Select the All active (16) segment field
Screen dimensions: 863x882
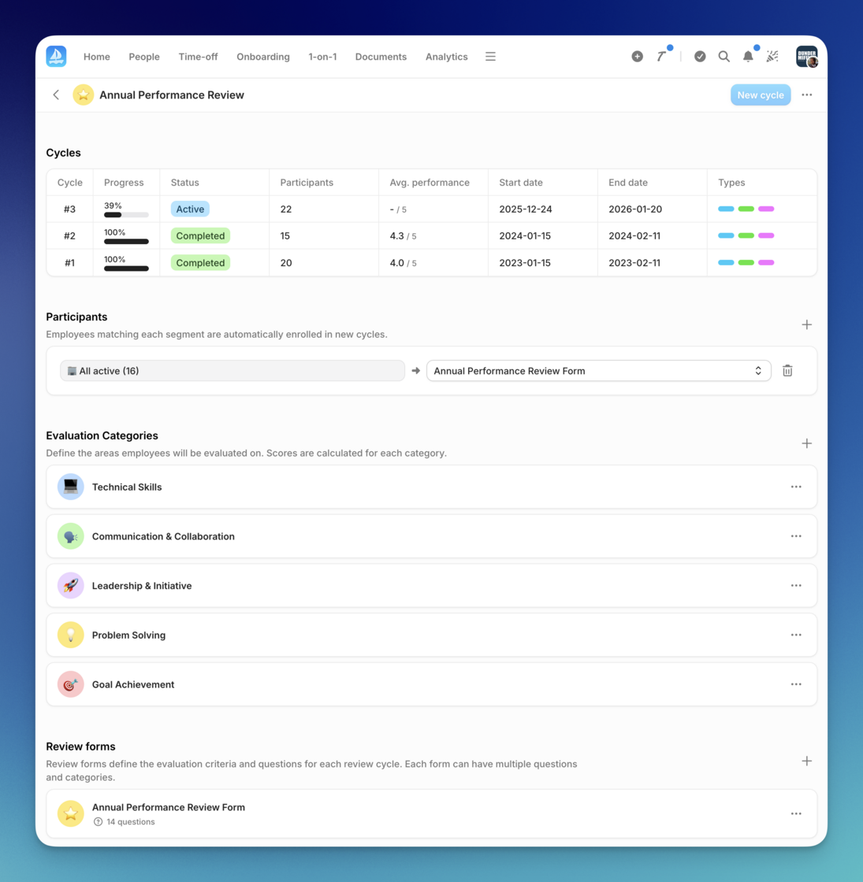[x=232, y=371]
